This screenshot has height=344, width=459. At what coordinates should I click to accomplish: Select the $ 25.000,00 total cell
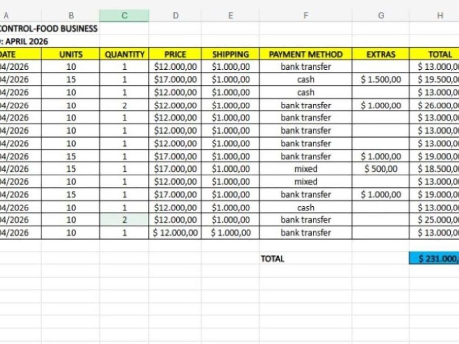[434, 220]
